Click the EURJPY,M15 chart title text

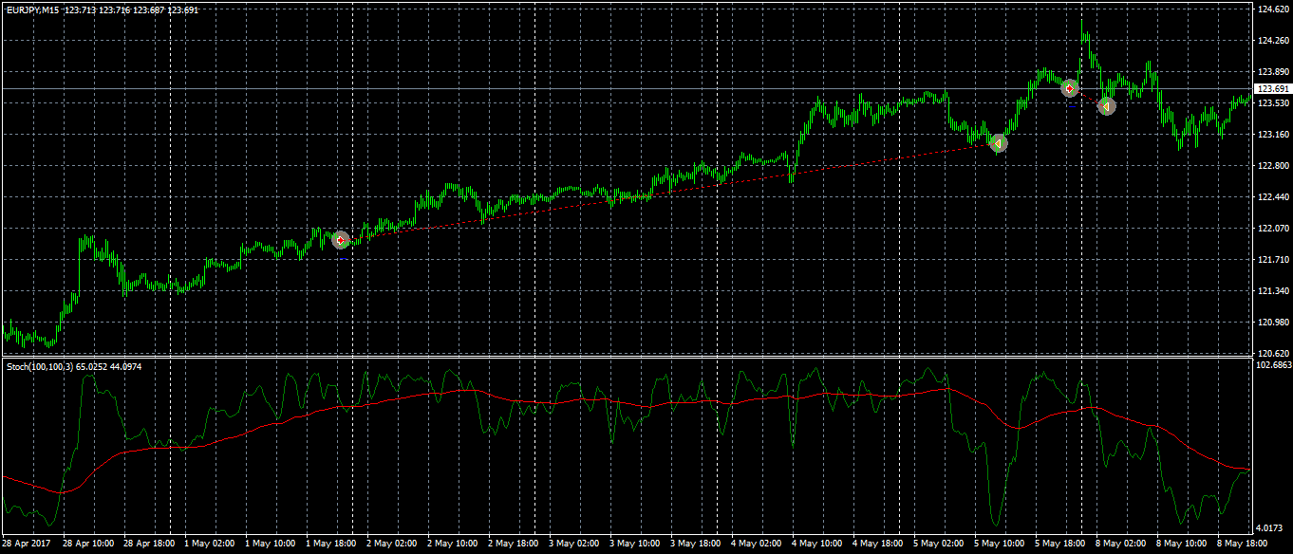(x=33, y=10)
